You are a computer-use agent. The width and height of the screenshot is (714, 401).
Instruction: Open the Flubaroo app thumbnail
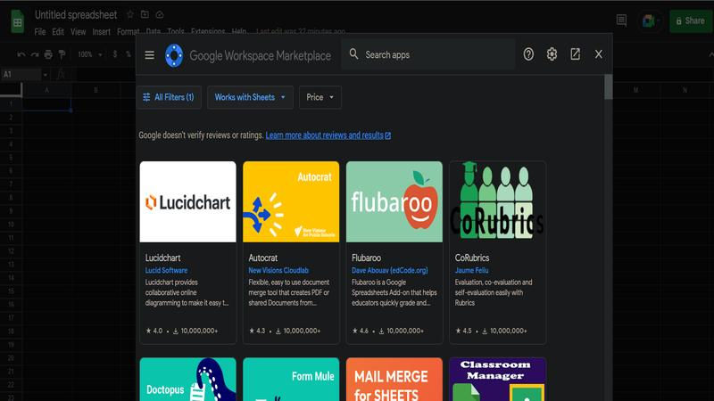click(394, 202)
